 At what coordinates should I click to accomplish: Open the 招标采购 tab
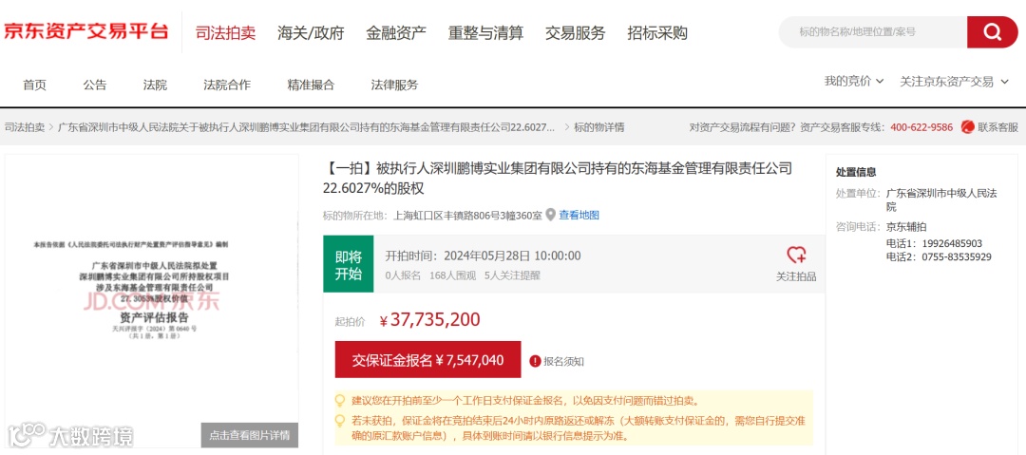click(x=657, y=32)
